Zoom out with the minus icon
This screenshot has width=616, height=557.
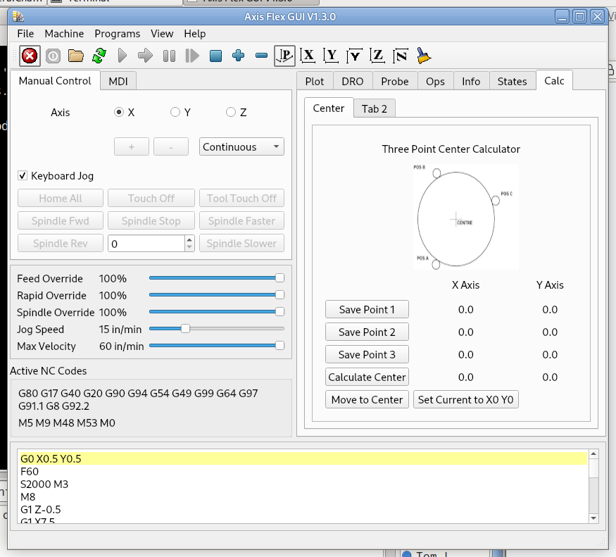coord(261,56)
